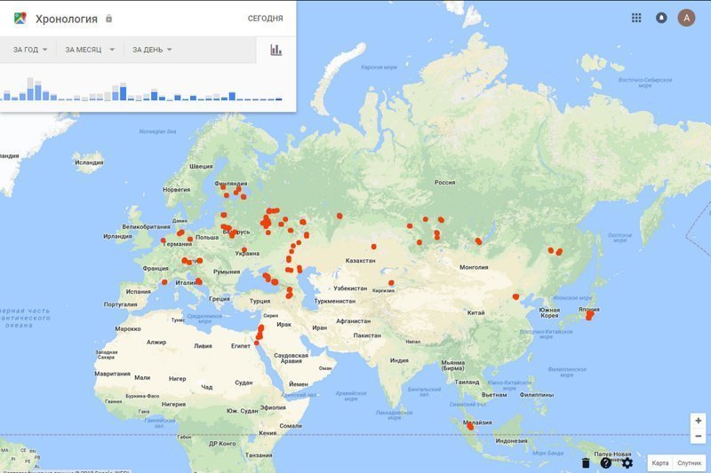Screen dimensions: 711x473
Task: Open the notifications bell
Action: [661, 18]
